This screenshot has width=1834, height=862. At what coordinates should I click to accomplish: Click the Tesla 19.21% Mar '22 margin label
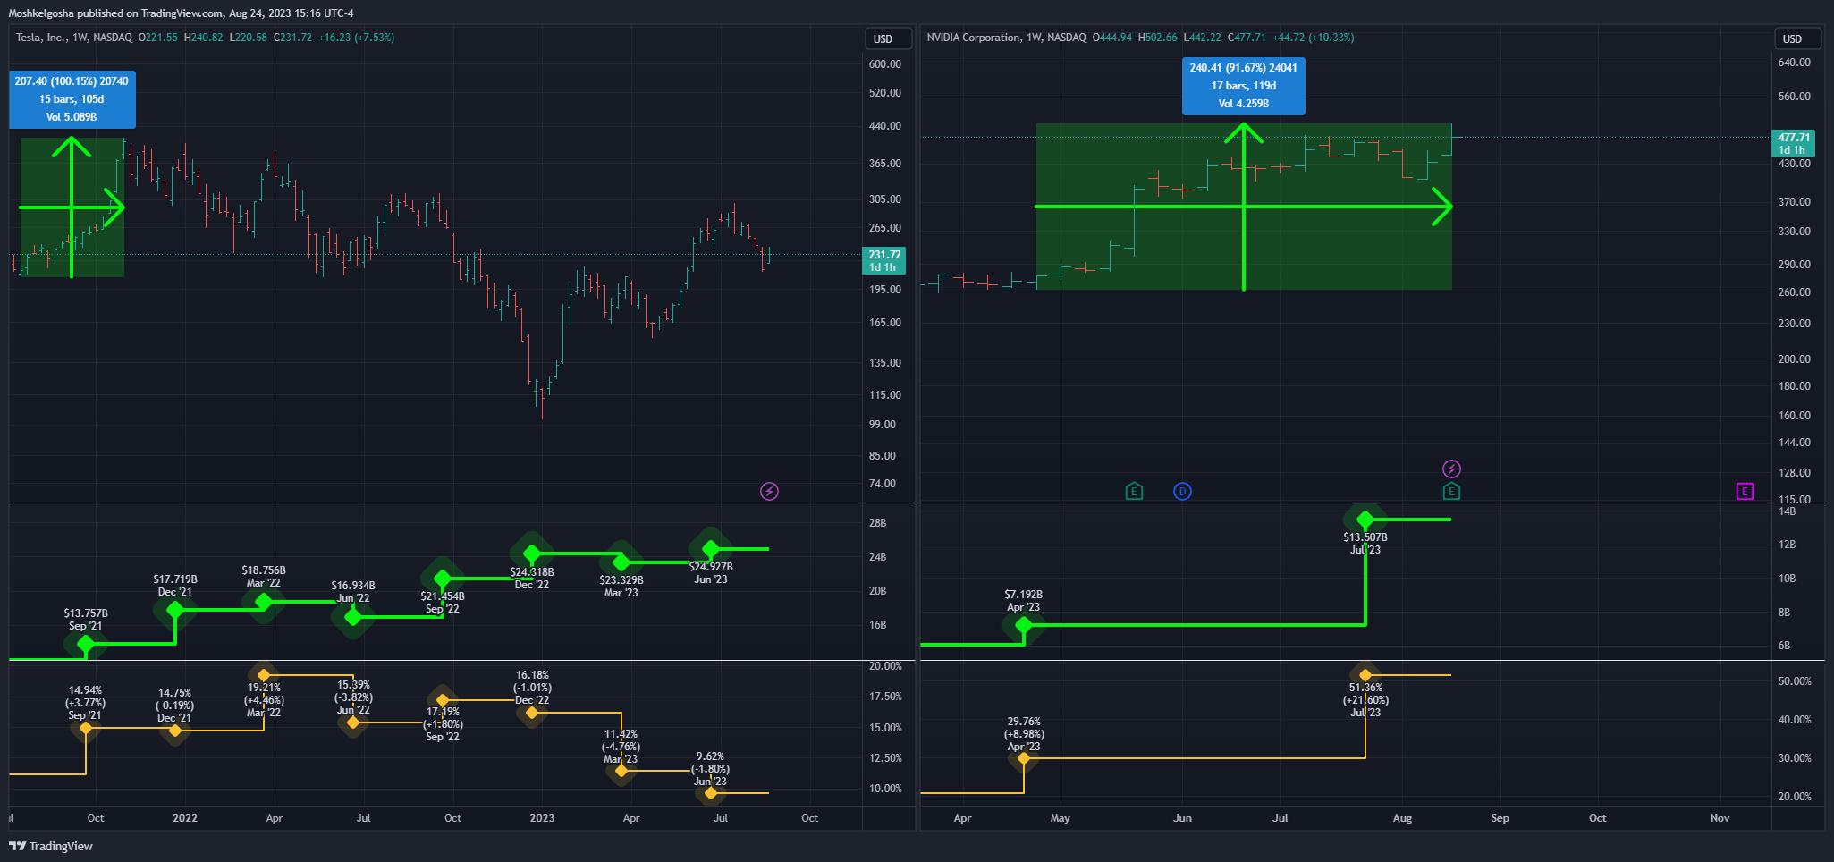point(264,700)
